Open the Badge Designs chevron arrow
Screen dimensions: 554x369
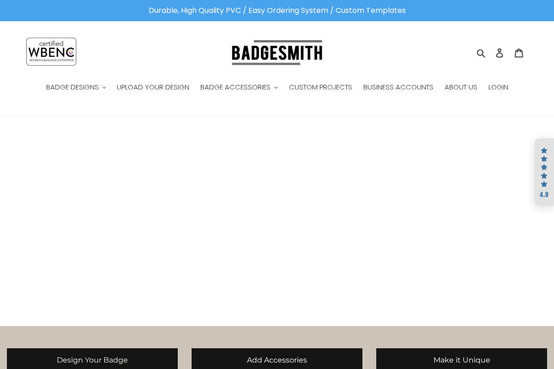(x=104, y=88)
